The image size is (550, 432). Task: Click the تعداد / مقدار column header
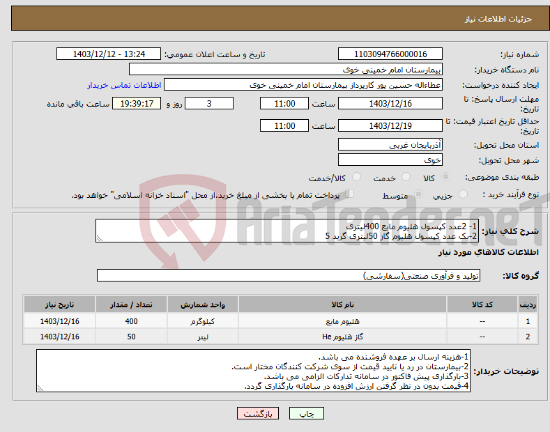pos(131,304)
